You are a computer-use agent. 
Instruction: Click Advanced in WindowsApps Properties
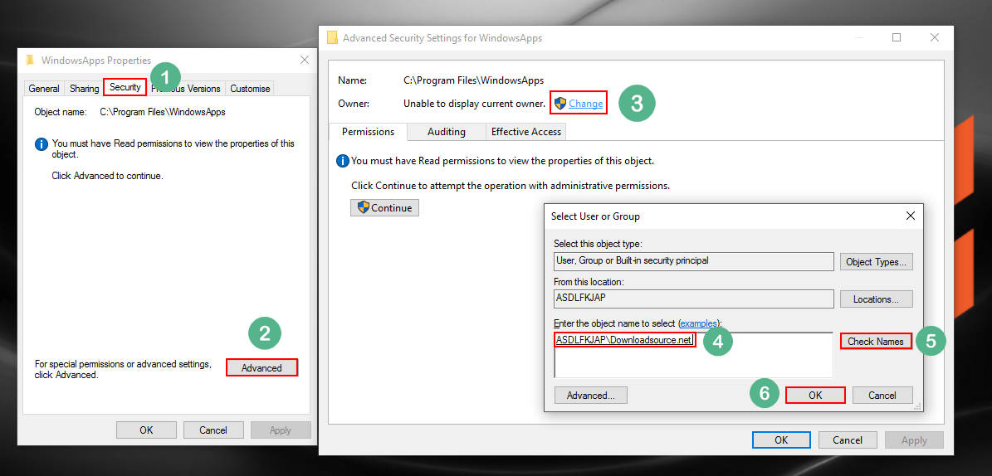261,367
